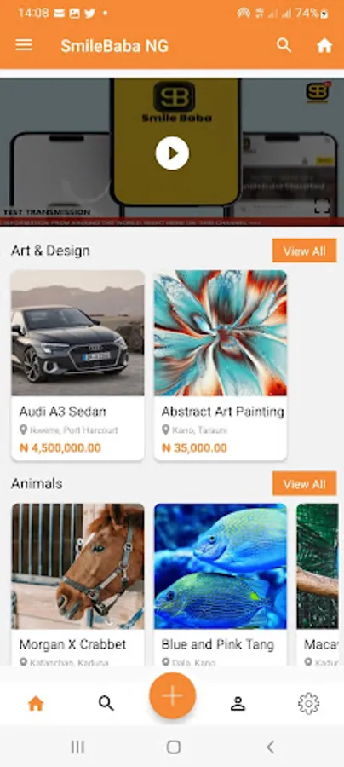Select the Morgan X Crabbet horse photo
Screen dimensions: 344x767
click(x=77, y=566)
